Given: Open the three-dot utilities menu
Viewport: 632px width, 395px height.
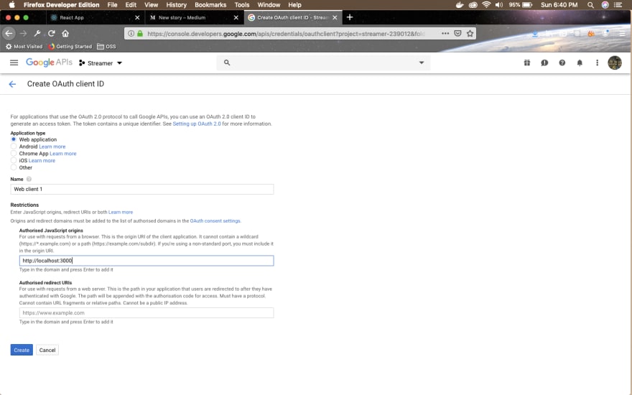Looking at the screenshot, I should [x=597, y=62].
